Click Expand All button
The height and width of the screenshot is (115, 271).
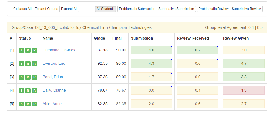pos(69,9)
